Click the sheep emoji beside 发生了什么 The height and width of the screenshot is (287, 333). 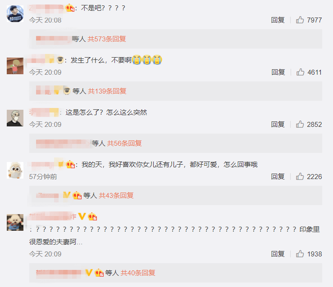tap(60, 60)
